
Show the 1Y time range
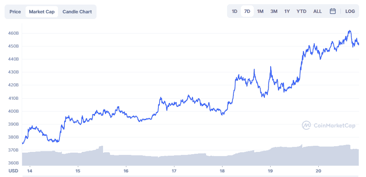coord(287,11)
